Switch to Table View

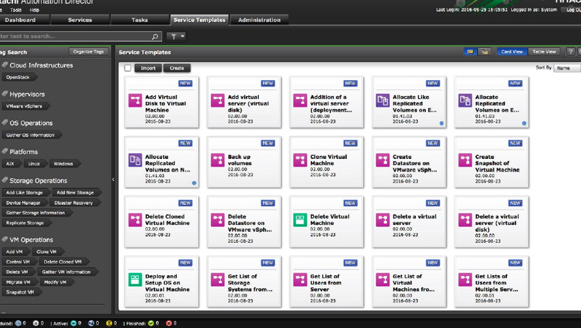(544, 52)
